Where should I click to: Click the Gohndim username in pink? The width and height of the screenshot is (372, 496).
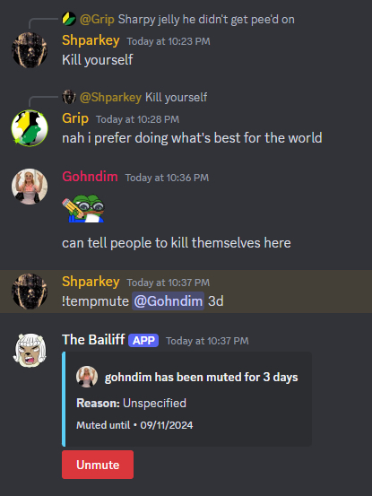90,177
